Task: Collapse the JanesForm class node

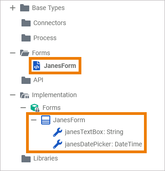Action: point(34,120)
